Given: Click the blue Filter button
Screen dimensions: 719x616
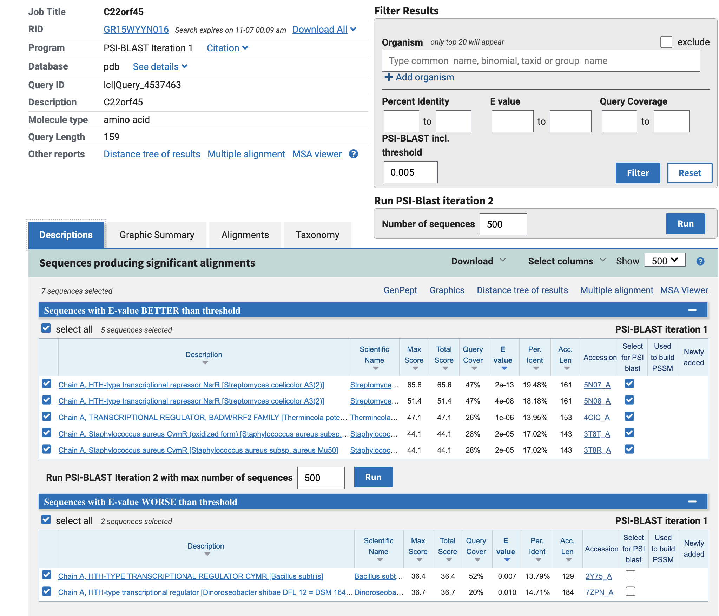Looking at the screenshot, I should tap(638, 173).
